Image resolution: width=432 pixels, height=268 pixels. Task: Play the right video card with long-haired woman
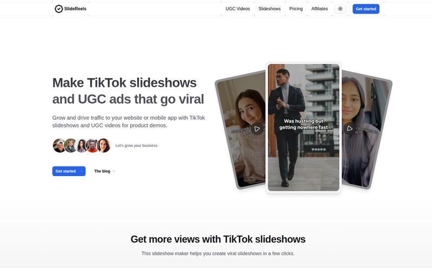click(349, 129)
